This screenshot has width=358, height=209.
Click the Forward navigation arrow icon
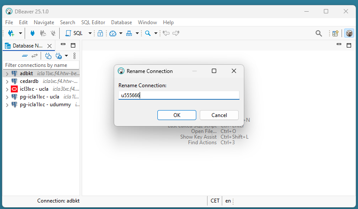[176, 33]
